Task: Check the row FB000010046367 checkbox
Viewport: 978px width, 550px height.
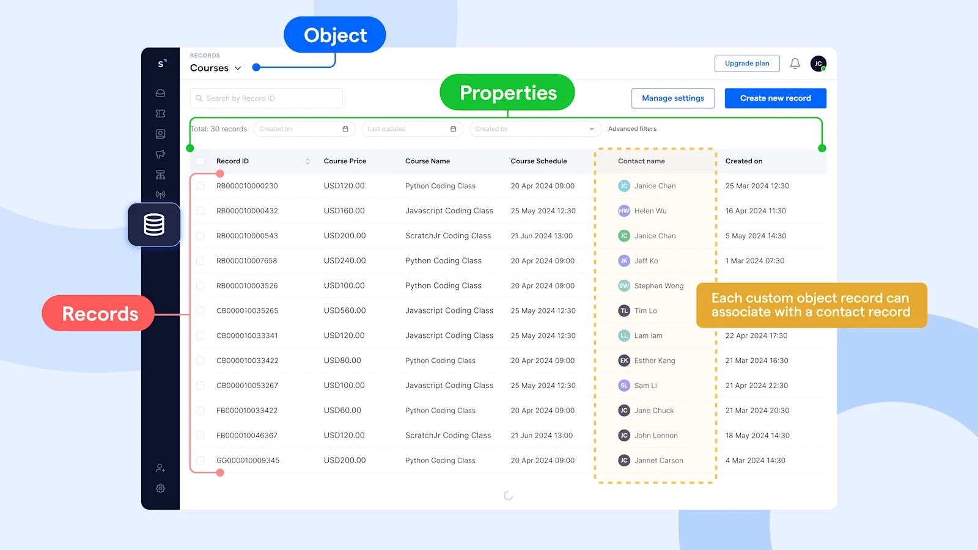Action: [x=200, y=436]
